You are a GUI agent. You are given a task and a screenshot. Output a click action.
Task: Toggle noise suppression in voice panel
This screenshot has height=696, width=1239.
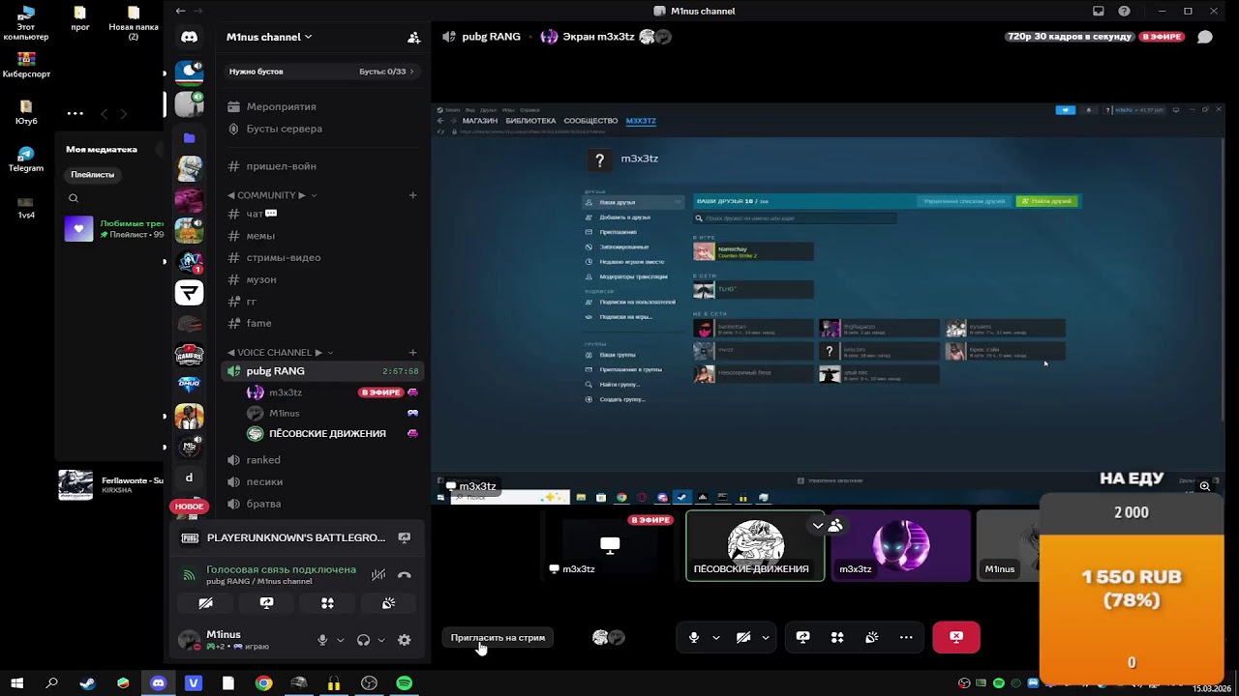point(378,575)
